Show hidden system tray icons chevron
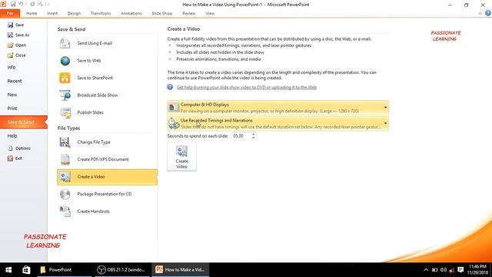The image size is (492, 277). pos(426,270)
